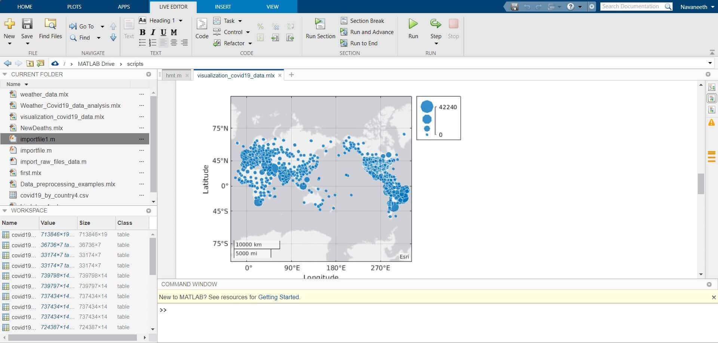
Task: Apply italic text formatting
Action: [x=153, y=33]
